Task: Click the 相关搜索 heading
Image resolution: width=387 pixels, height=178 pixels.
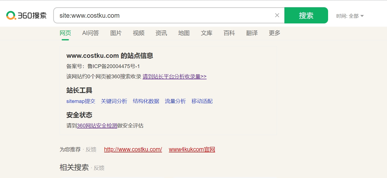Action: [74, 168]
